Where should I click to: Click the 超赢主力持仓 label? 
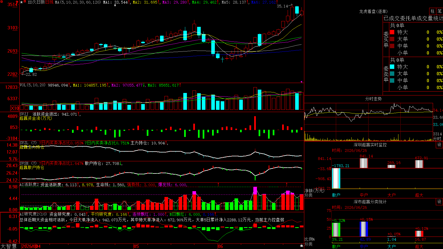[32, 147]
